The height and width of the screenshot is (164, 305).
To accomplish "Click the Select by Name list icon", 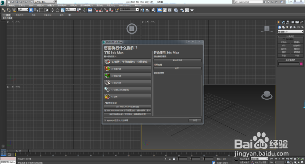I will 36,10.
